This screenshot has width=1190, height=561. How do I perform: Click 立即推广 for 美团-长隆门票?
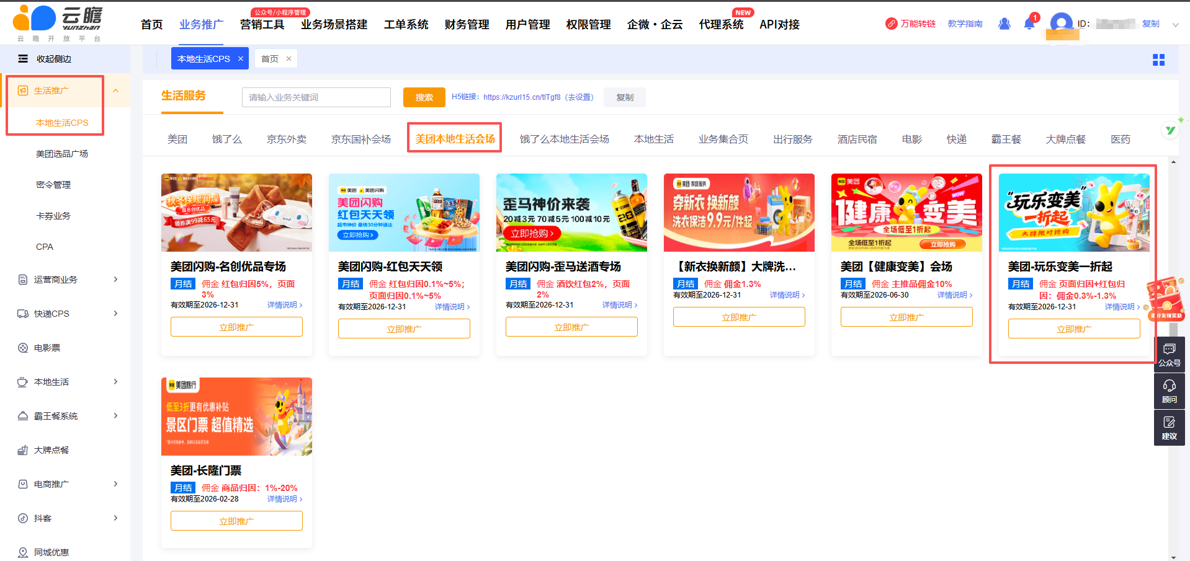point(236,521)
